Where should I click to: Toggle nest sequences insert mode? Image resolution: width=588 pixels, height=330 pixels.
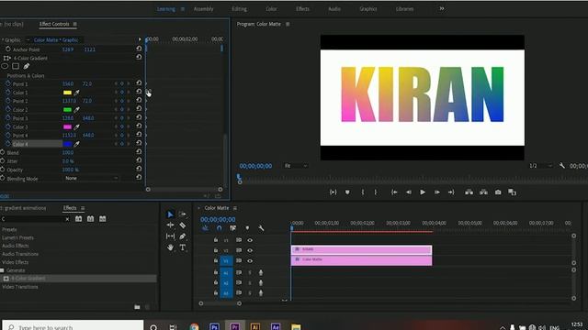pyautogui.click(x=205, y=228)
